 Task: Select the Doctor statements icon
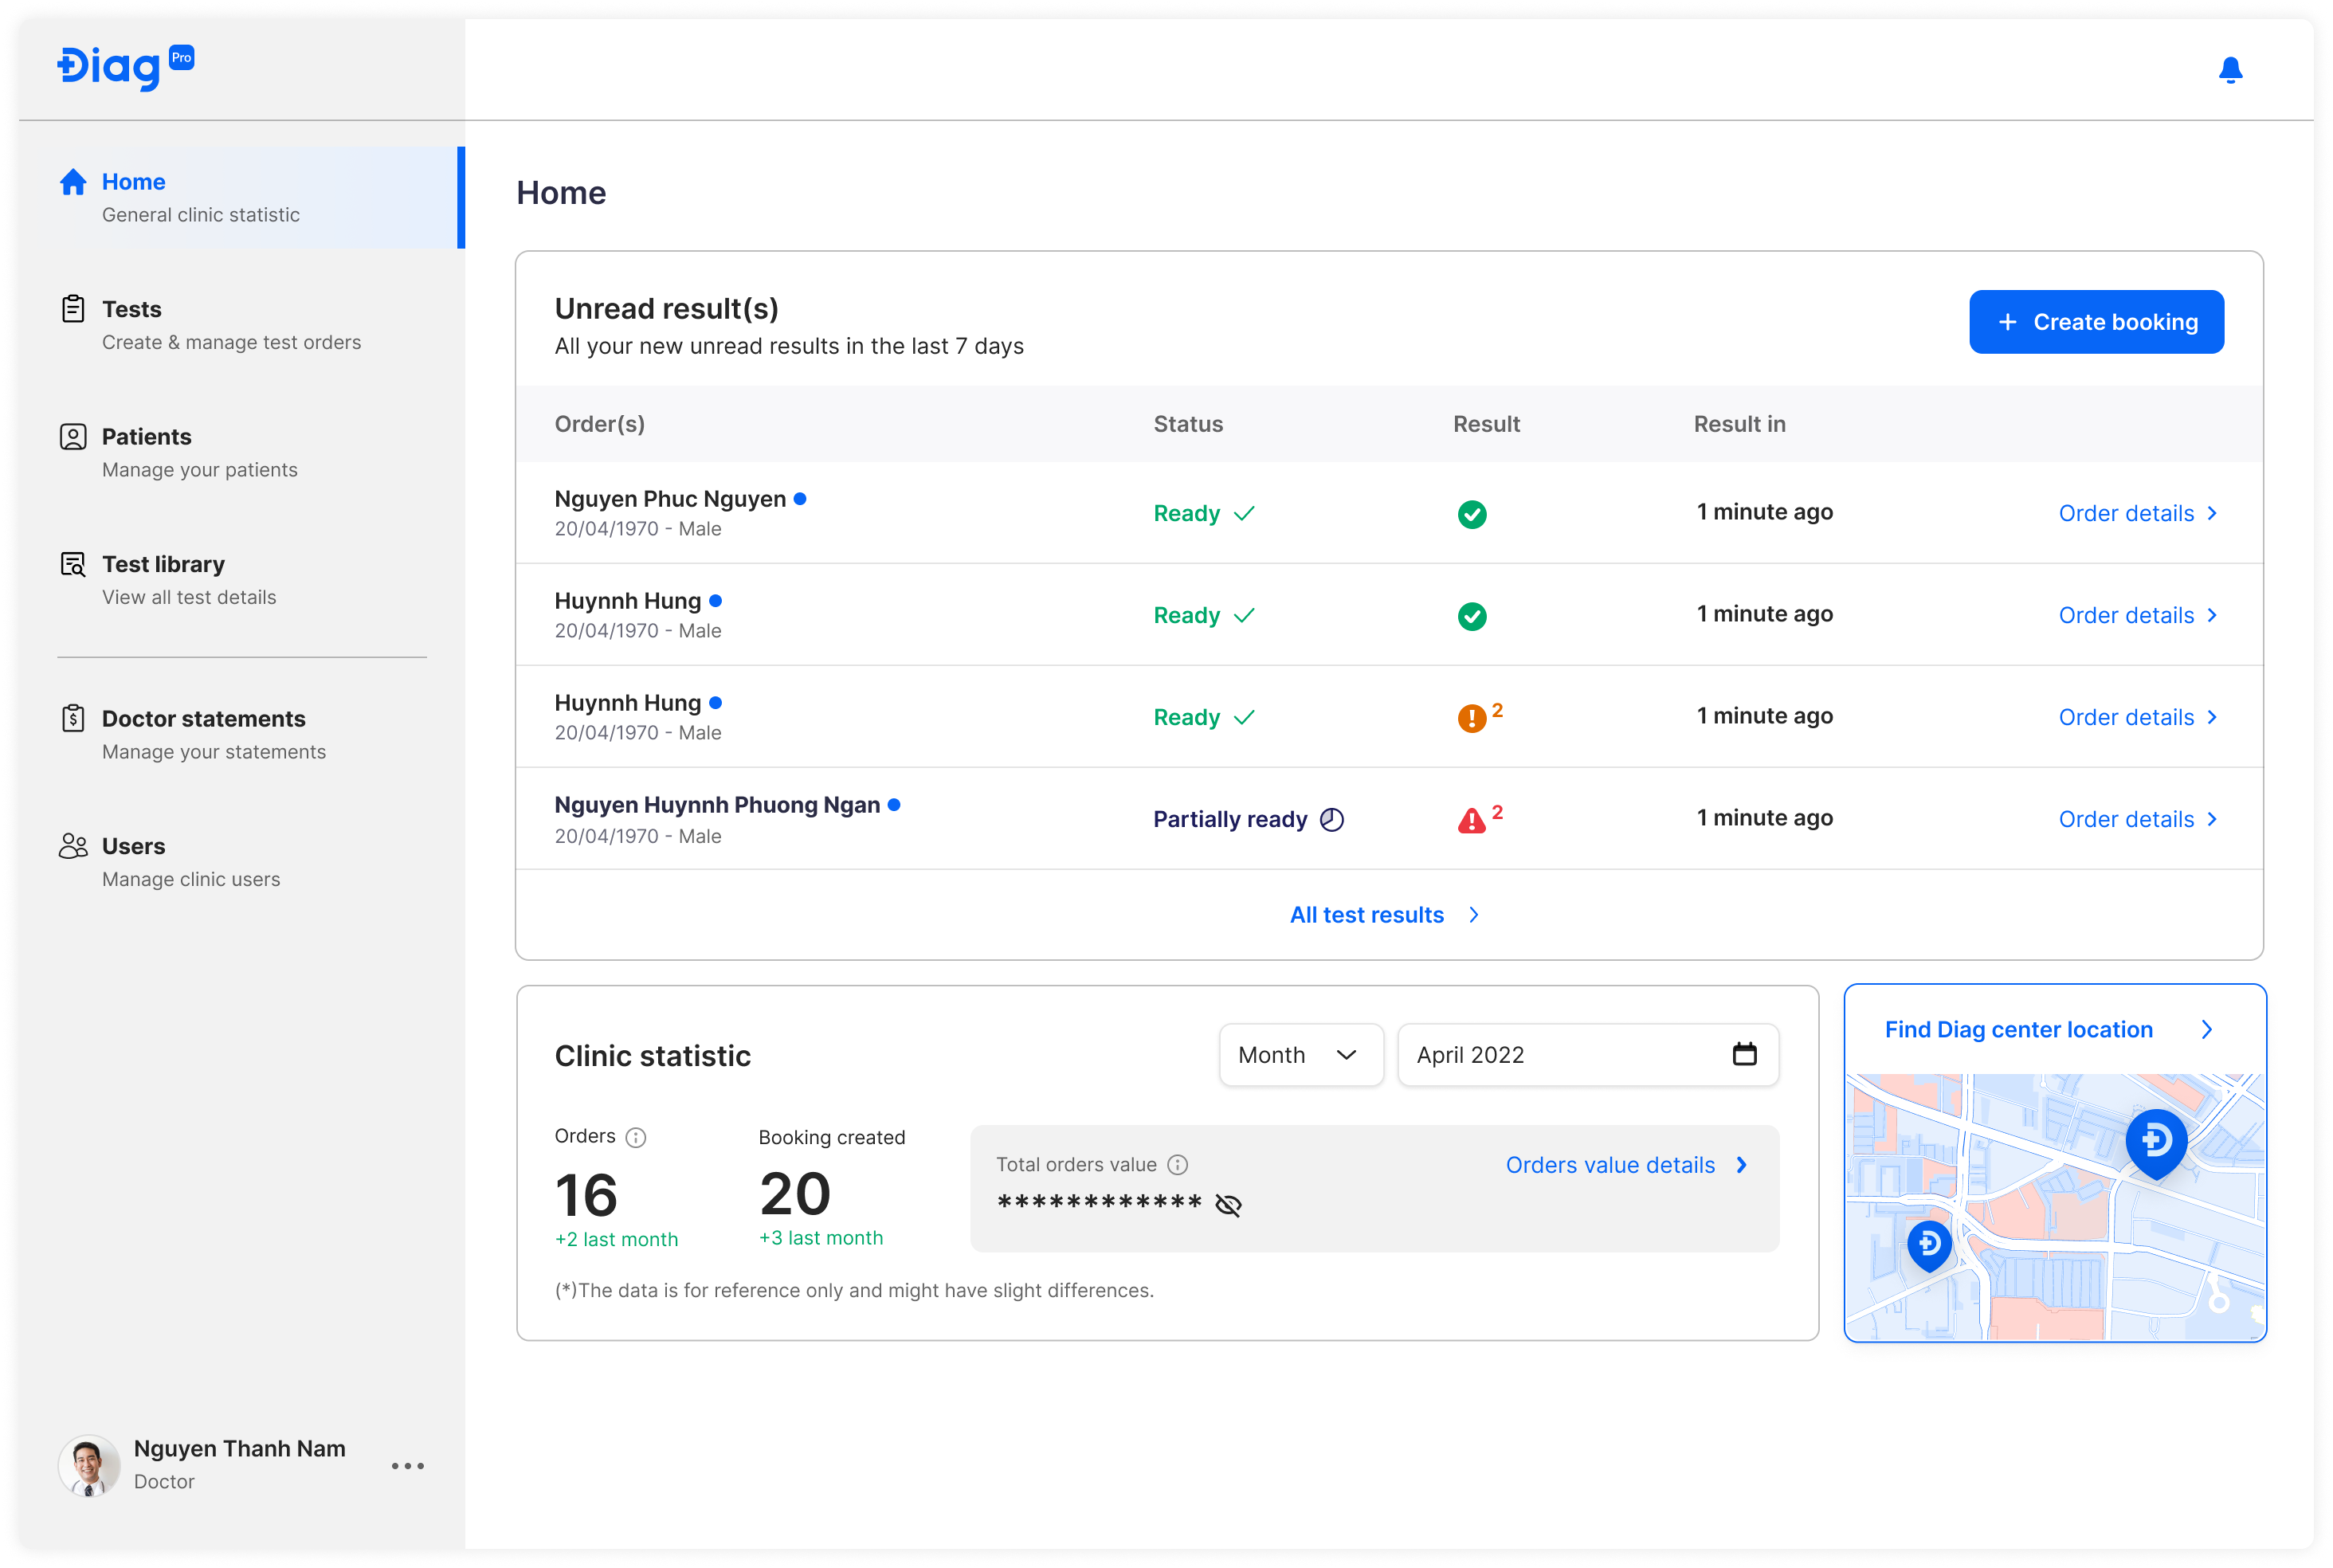[x=73, y=718]
